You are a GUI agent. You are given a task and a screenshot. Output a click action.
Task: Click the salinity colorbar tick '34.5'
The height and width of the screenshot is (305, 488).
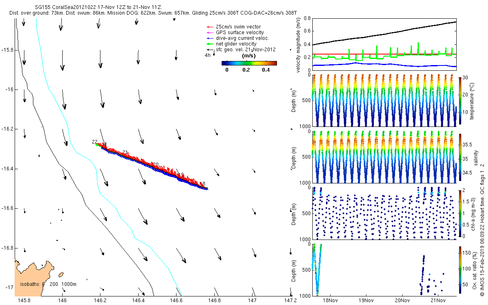[466, 173]
